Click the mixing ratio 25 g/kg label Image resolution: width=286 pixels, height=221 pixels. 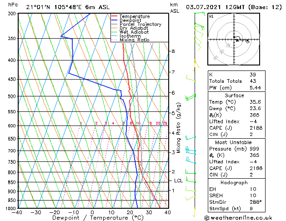point(165,123)
